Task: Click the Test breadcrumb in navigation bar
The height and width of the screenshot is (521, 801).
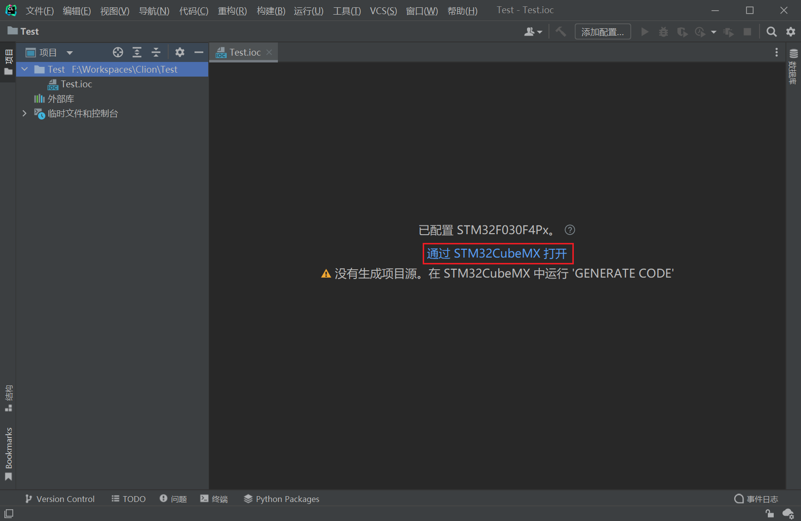Action: click(x=23, y=31)
